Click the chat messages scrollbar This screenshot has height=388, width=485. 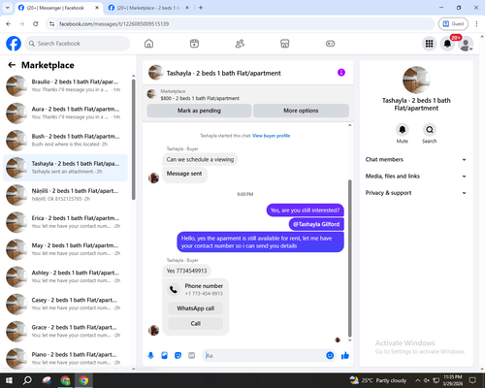click(x=349, y=259)
